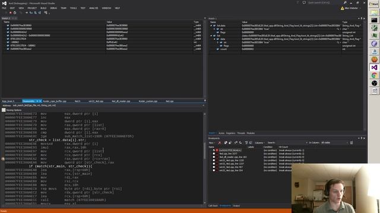Click the Export breakpoints icon
Screen dimensions: 380x213
pos(236,143)
